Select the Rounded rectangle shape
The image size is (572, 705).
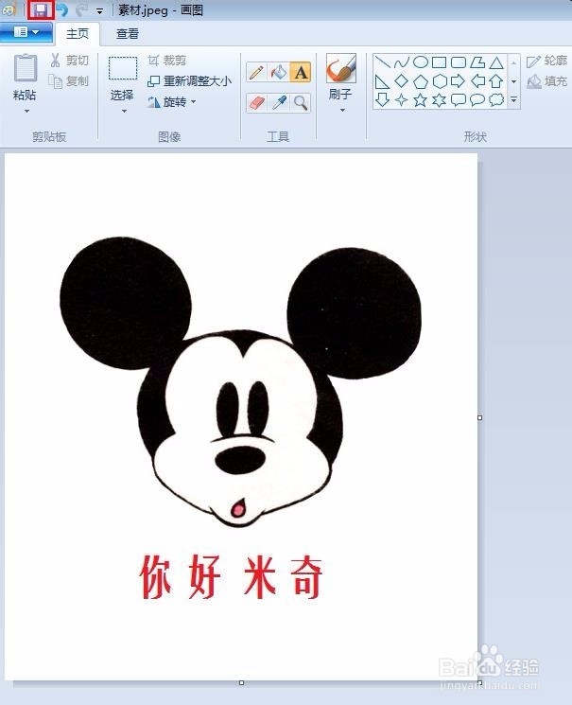(458, 62)
